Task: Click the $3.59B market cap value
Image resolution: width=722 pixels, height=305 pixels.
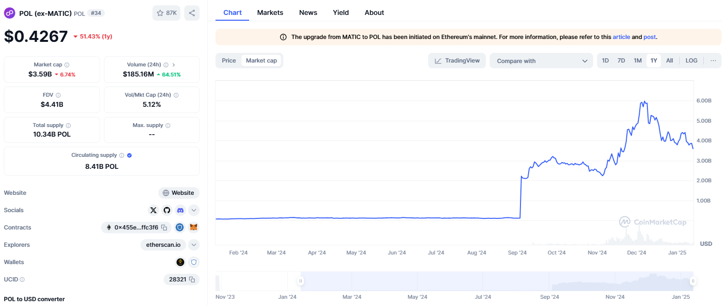Action: click(39, 74)
